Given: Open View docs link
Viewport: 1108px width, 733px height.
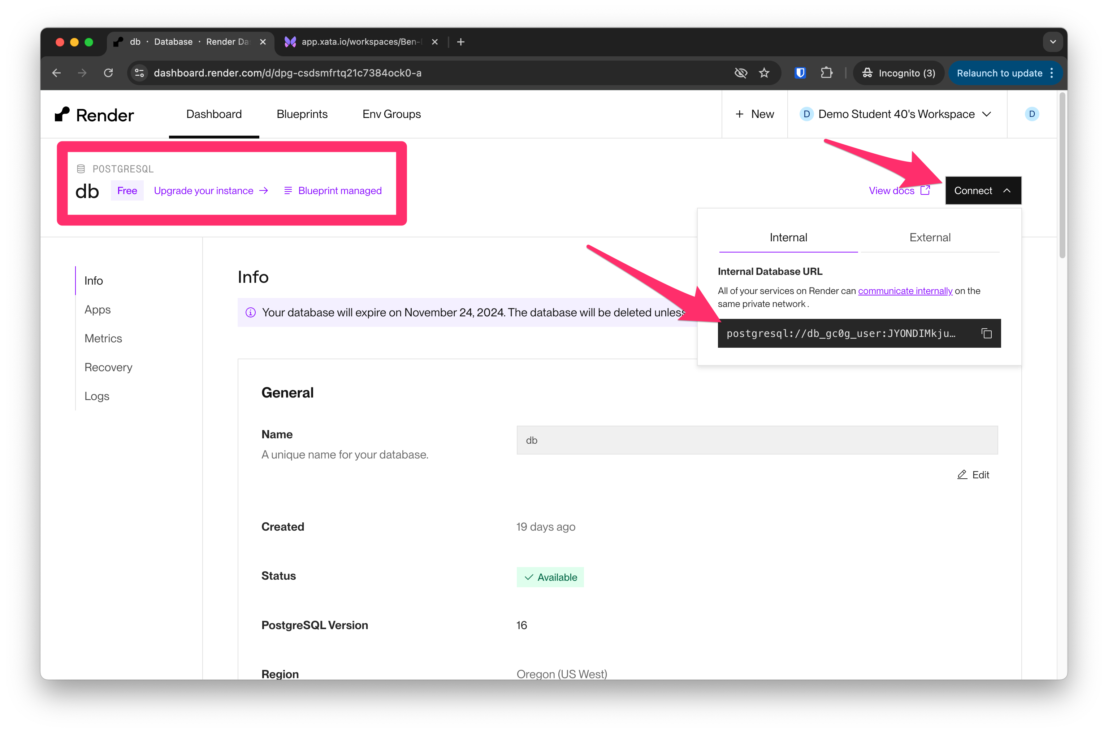Looking at the screenshot, I should (899, 190).
